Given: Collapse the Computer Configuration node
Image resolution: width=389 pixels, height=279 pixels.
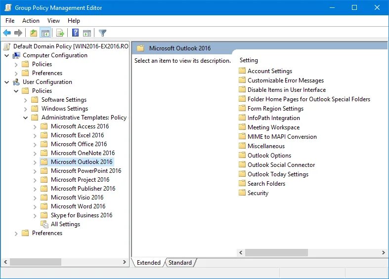Looking at the screenshot, I should click(7, 55).
